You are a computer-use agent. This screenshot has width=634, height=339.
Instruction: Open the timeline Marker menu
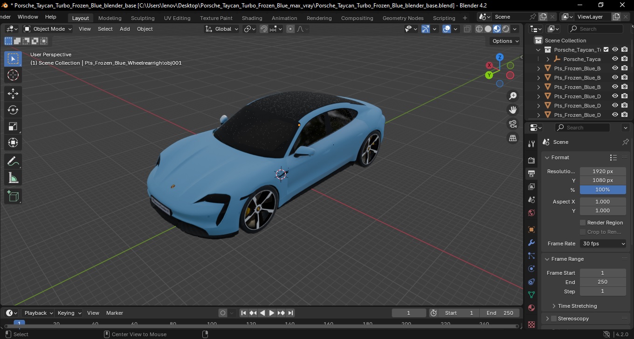[x=115, y=313]
